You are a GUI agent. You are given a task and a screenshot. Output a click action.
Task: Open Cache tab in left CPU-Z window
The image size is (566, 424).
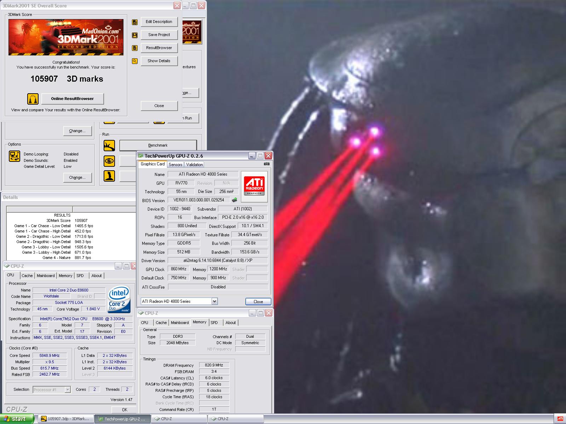(x=27, y=276)
